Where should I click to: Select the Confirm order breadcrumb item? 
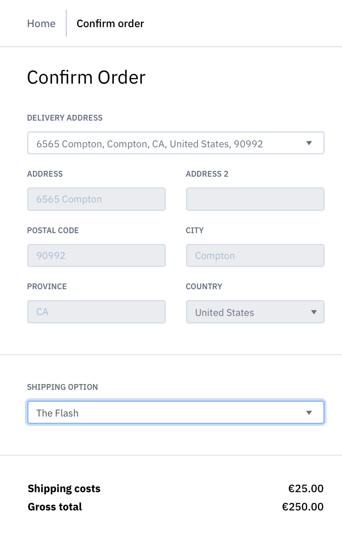point(110,23)
